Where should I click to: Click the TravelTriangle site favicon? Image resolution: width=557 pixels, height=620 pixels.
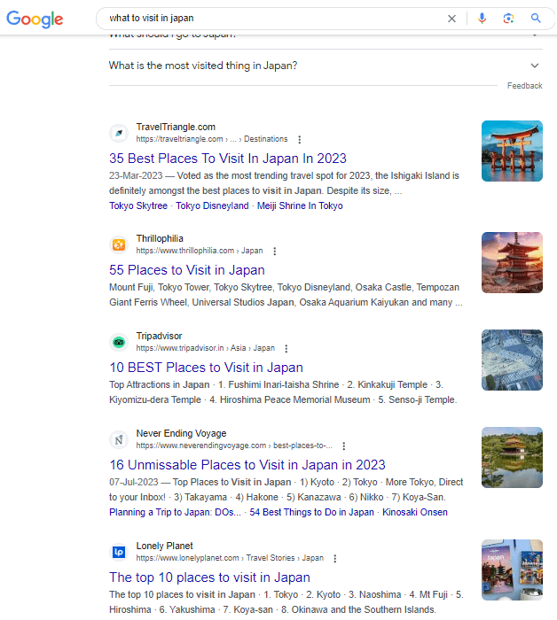pos(119,133)
